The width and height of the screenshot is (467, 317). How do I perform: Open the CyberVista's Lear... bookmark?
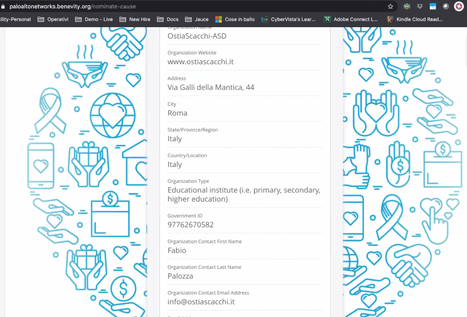(288, 19)
